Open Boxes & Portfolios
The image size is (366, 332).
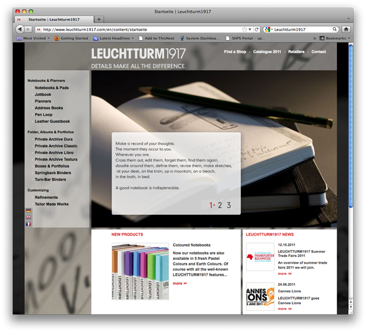(x=52, y=166)
